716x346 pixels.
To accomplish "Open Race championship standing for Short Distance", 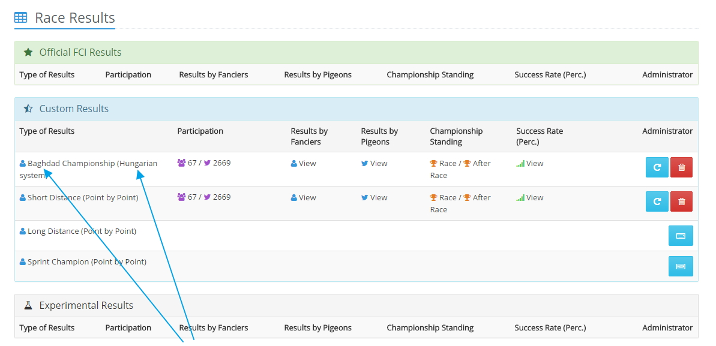I will [447, 197].
